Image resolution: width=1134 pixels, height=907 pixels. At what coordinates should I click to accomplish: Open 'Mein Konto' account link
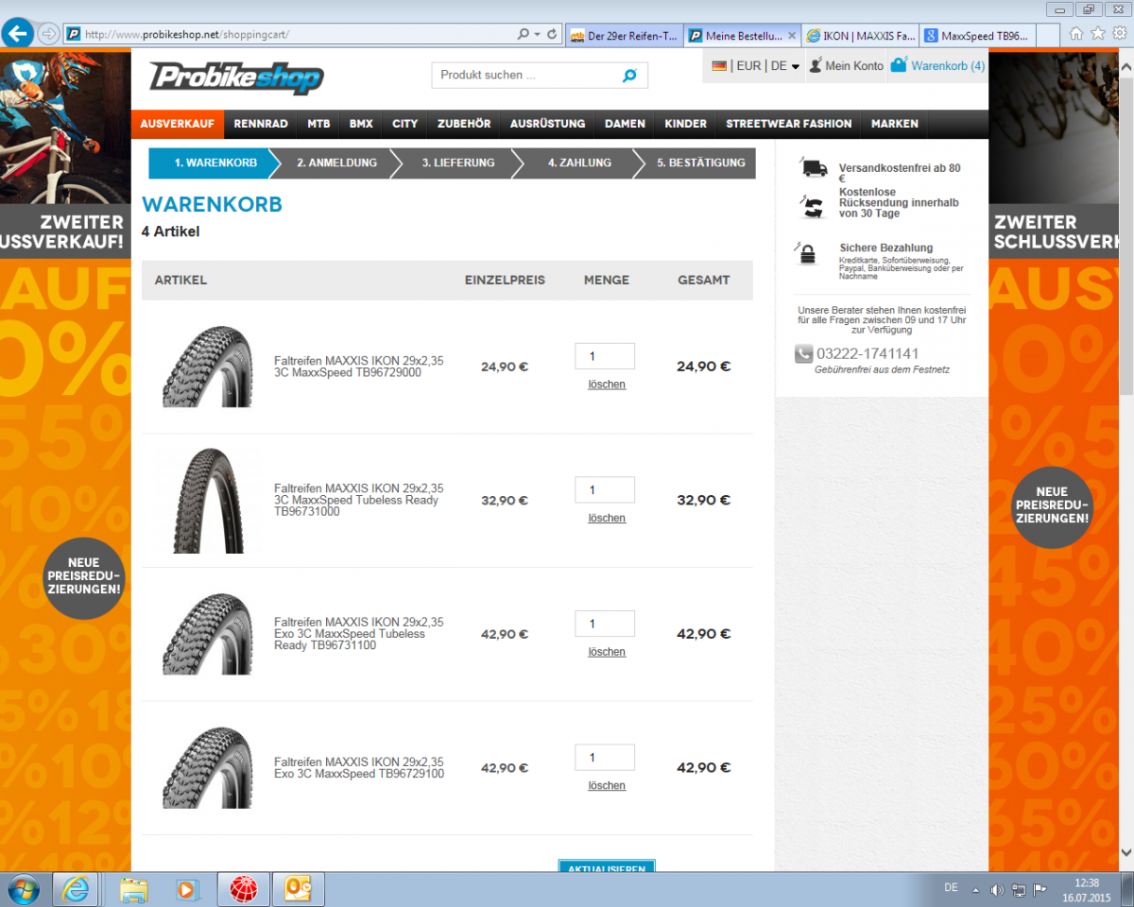coord(847,66)
